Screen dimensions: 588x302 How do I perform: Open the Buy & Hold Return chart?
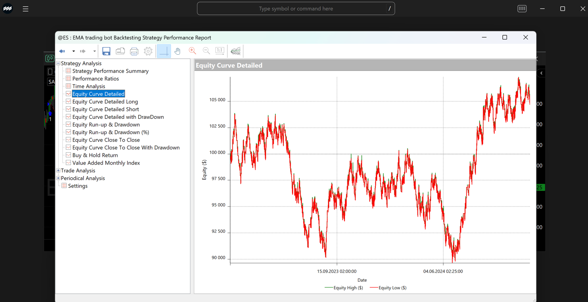[95, 155]
